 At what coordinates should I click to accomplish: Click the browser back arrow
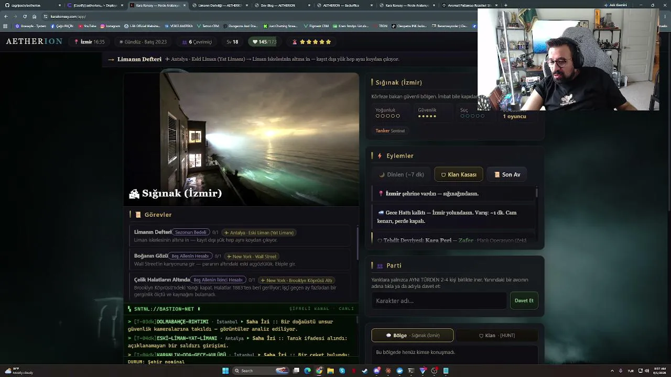click(x=6, y=16)
